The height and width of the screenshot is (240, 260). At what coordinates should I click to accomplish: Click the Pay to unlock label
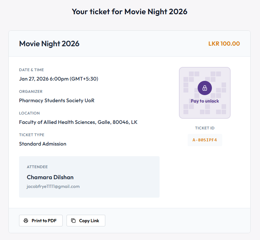pos(205,101)
